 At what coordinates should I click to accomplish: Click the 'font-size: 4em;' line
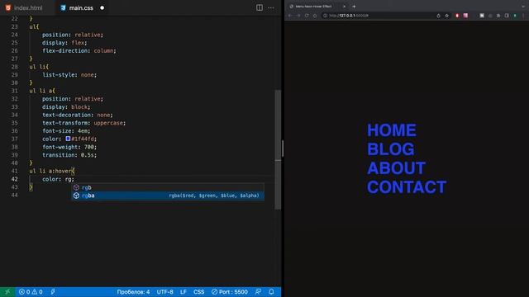pyautogui.click(x=66, y=131)
